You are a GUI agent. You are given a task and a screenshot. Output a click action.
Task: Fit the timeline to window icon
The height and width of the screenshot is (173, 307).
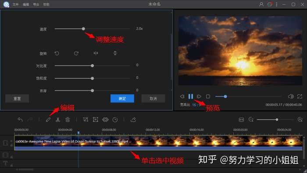point(241,120)
